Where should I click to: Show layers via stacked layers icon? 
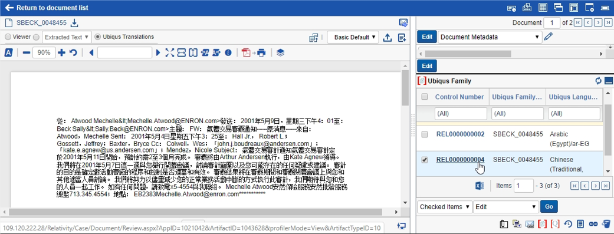(x=280, y=52)
